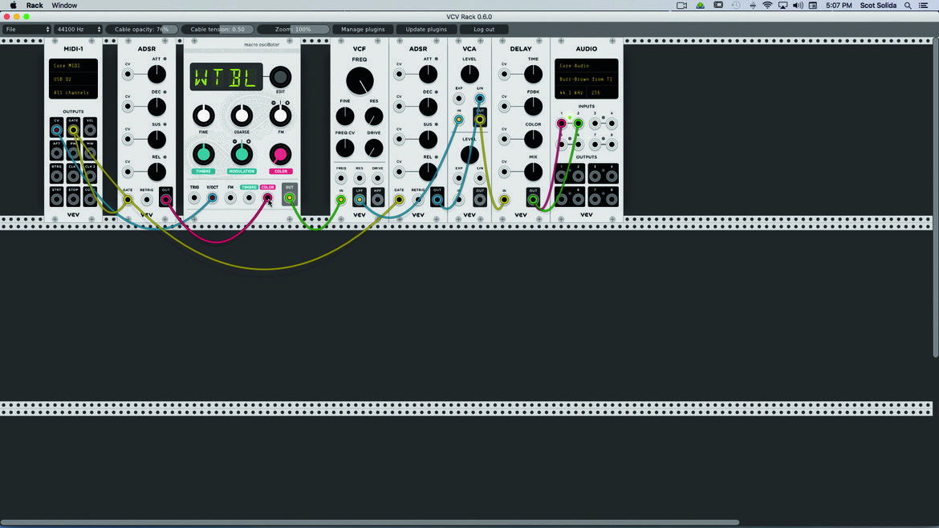
Task: Click the macro oscillator OUT jack
Action: click(x=289, y=197)
